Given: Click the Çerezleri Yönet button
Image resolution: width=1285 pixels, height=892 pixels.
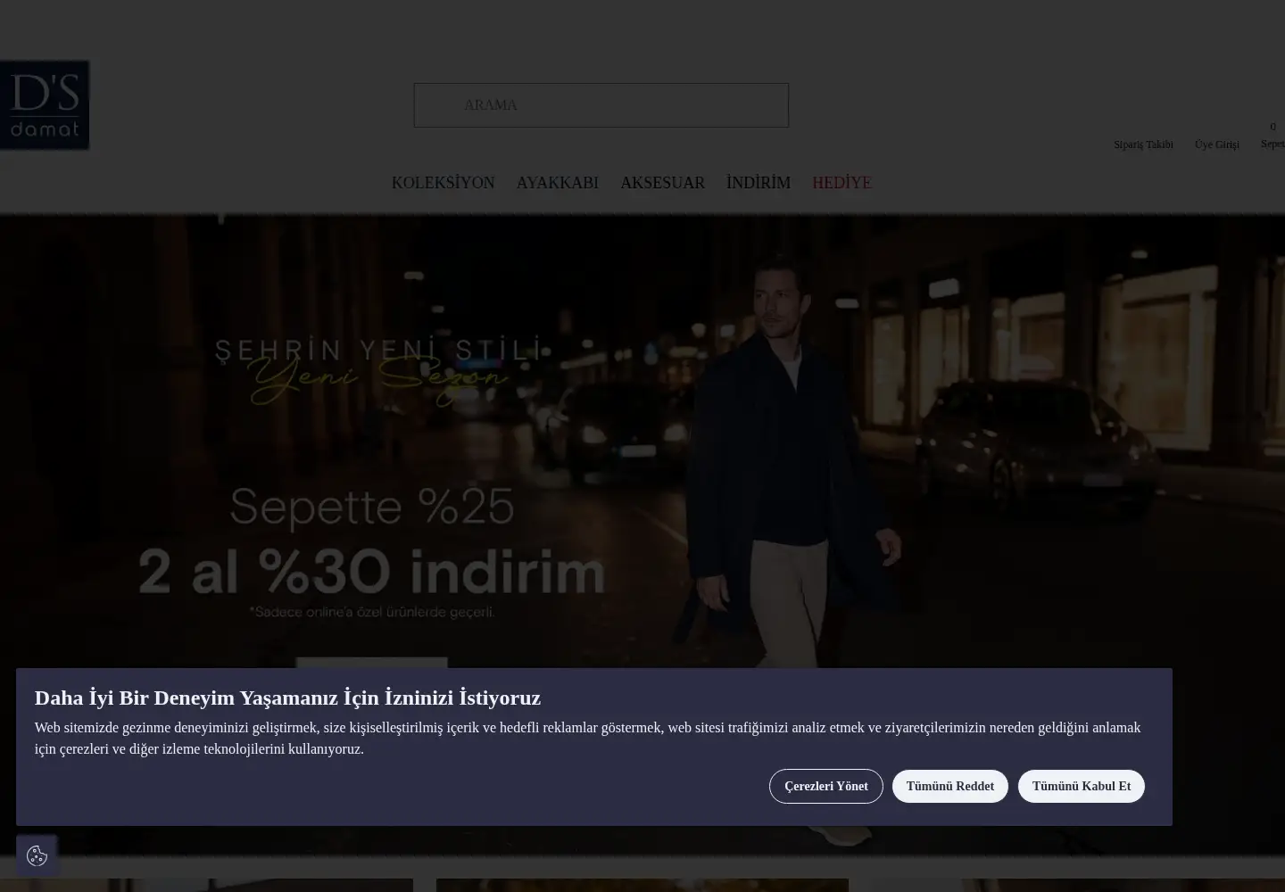Looking at the screenshot, I should coord(826,786).
